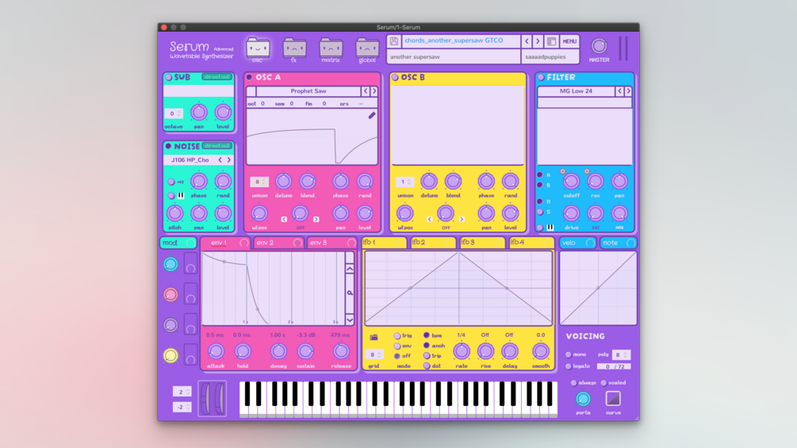Toggle the FILTER power switch

tap(541, 77)
